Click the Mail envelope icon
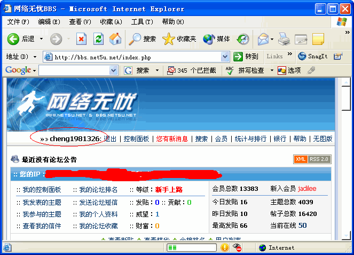The height and width of the screenshot is (255, 354). click(x=263, y=39)
